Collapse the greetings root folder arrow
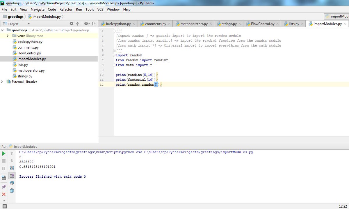 (2, 30)
